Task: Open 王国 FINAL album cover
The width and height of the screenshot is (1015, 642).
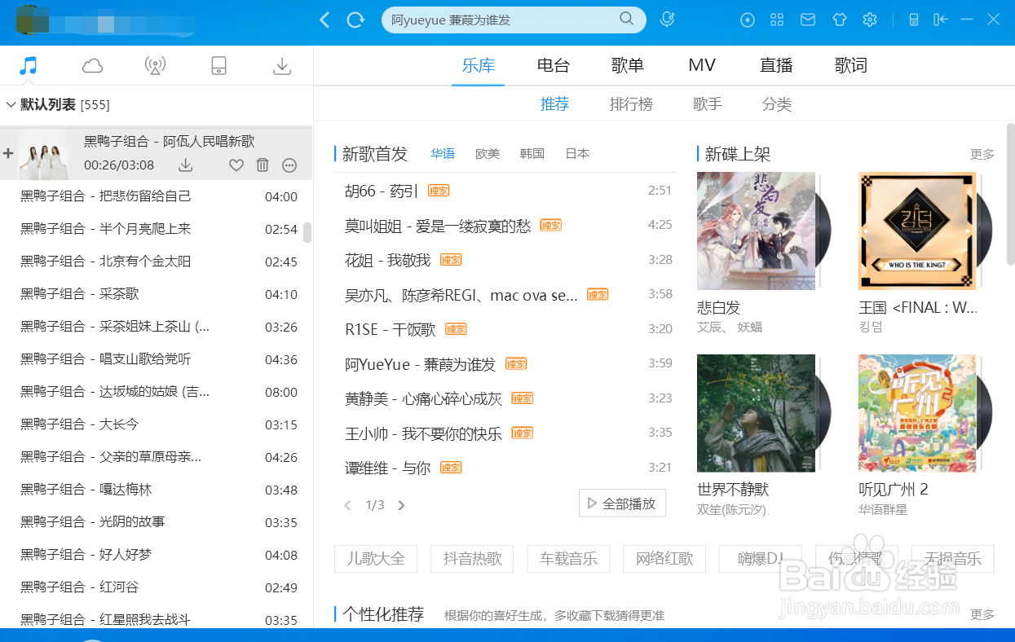Action: click(x=917, y=231)
